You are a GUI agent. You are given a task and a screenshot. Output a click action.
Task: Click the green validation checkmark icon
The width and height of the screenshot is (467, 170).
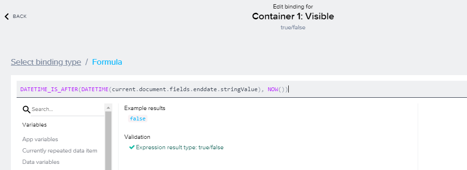point(132,147)
